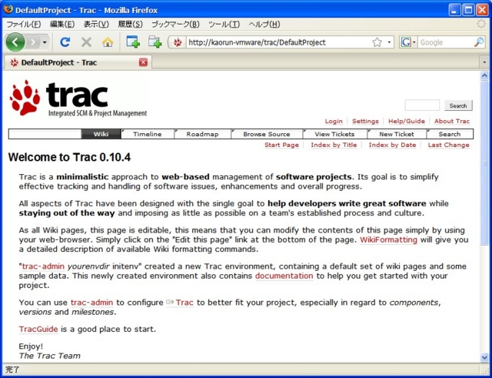
Task: Open the ファイル(F) menu
Action: [x=24, y=24]
